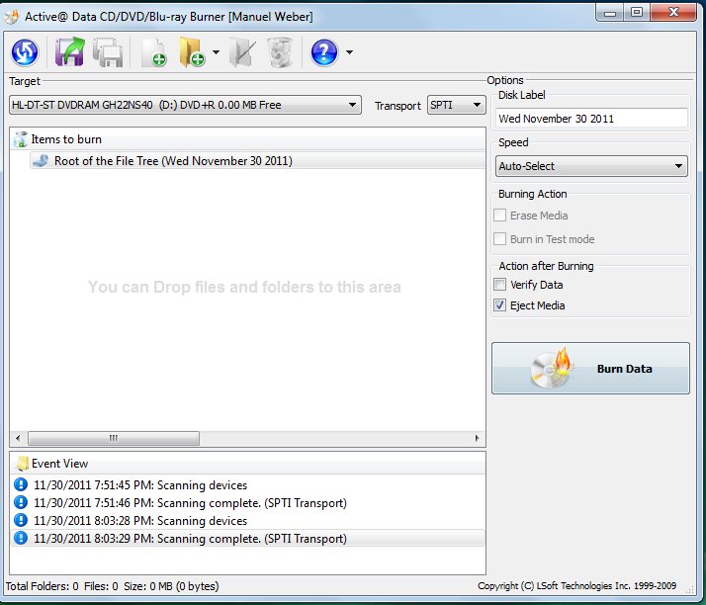
Task: Click the scrollbar left arrow
Action: coord(18,438)
